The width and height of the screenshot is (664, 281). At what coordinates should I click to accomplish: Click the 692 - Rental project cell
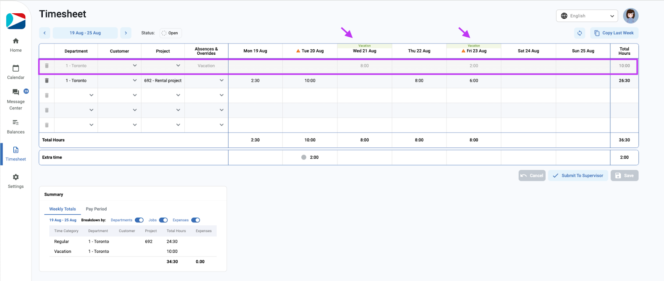pos(163,80)
